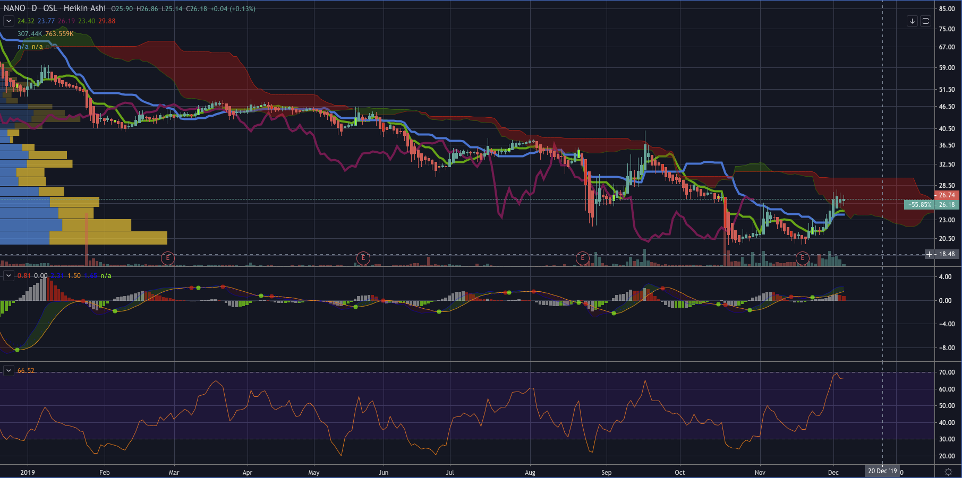Screen dimensions: 962x478
Task: Click the maximize pane button
Action: pos(925,21)
